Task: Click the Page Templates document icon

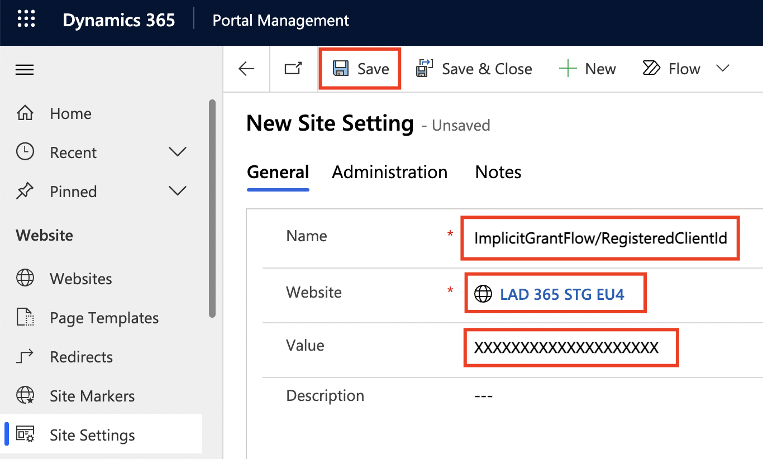Action: tap(25, 317)
